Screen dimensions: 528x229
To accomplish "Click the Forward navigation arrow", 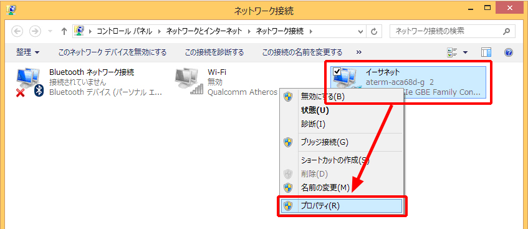I will 35,31.
